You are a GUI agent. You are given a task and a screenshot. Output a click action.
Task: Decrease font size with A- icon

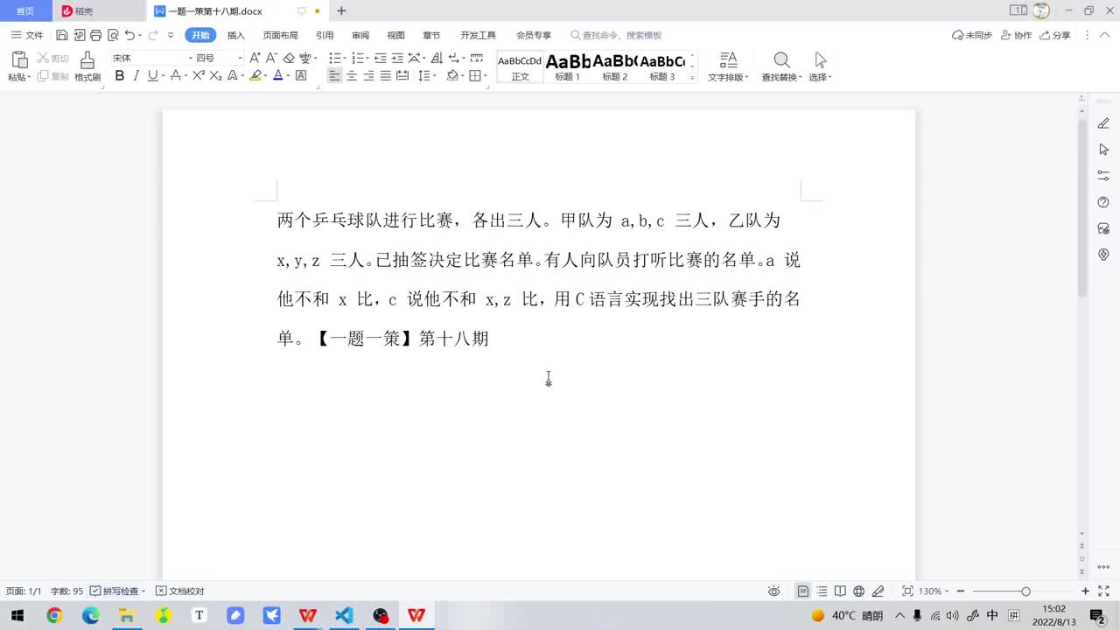pyautogui.click(x=271, y=58)
